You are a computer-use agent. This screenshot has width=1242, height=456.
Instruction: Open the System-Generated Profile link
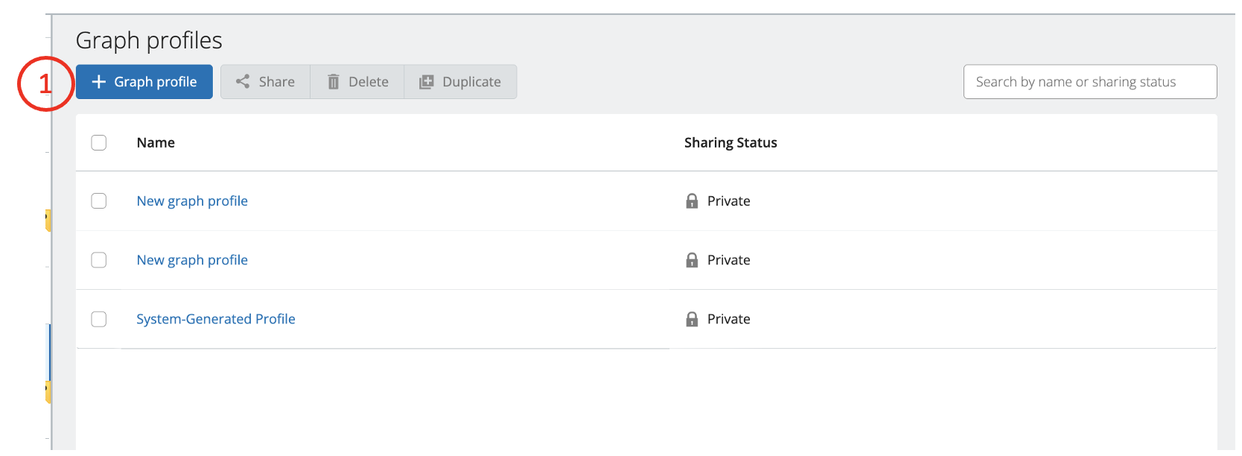click(216, 319)
